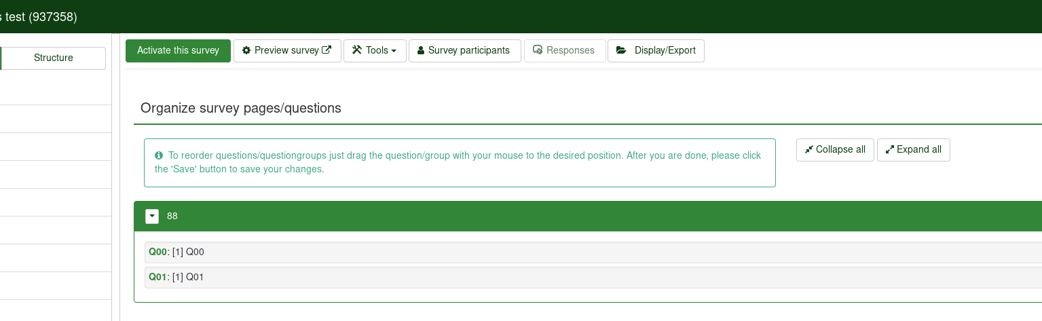Click the outward arrows icon on Expand all
The height and width of the screenshot is (321, 1042).
(x=889, y=150)
